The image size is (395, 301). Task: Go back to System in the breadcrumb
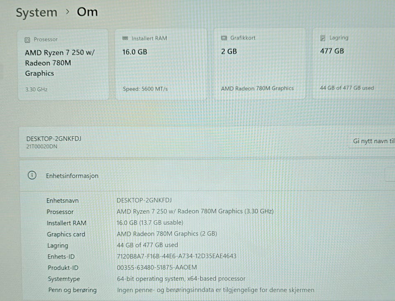tap(37, 13)
